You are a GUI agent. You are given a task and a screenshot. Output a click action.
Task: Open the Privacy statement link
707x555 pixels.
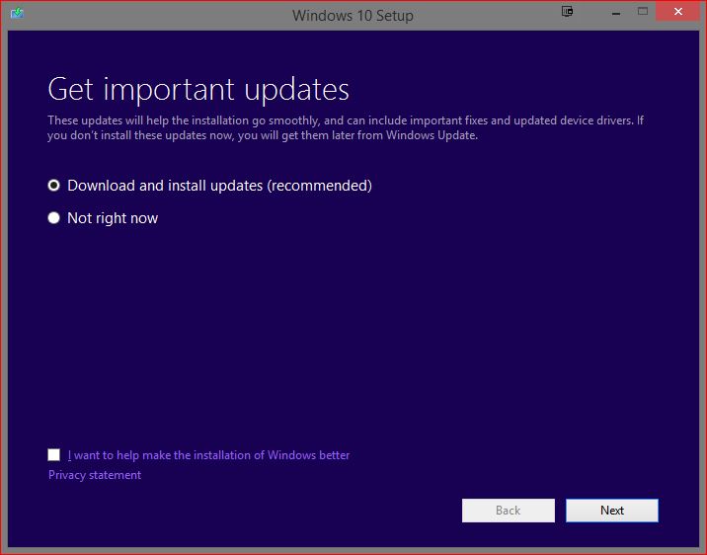(x=95, y=475)
